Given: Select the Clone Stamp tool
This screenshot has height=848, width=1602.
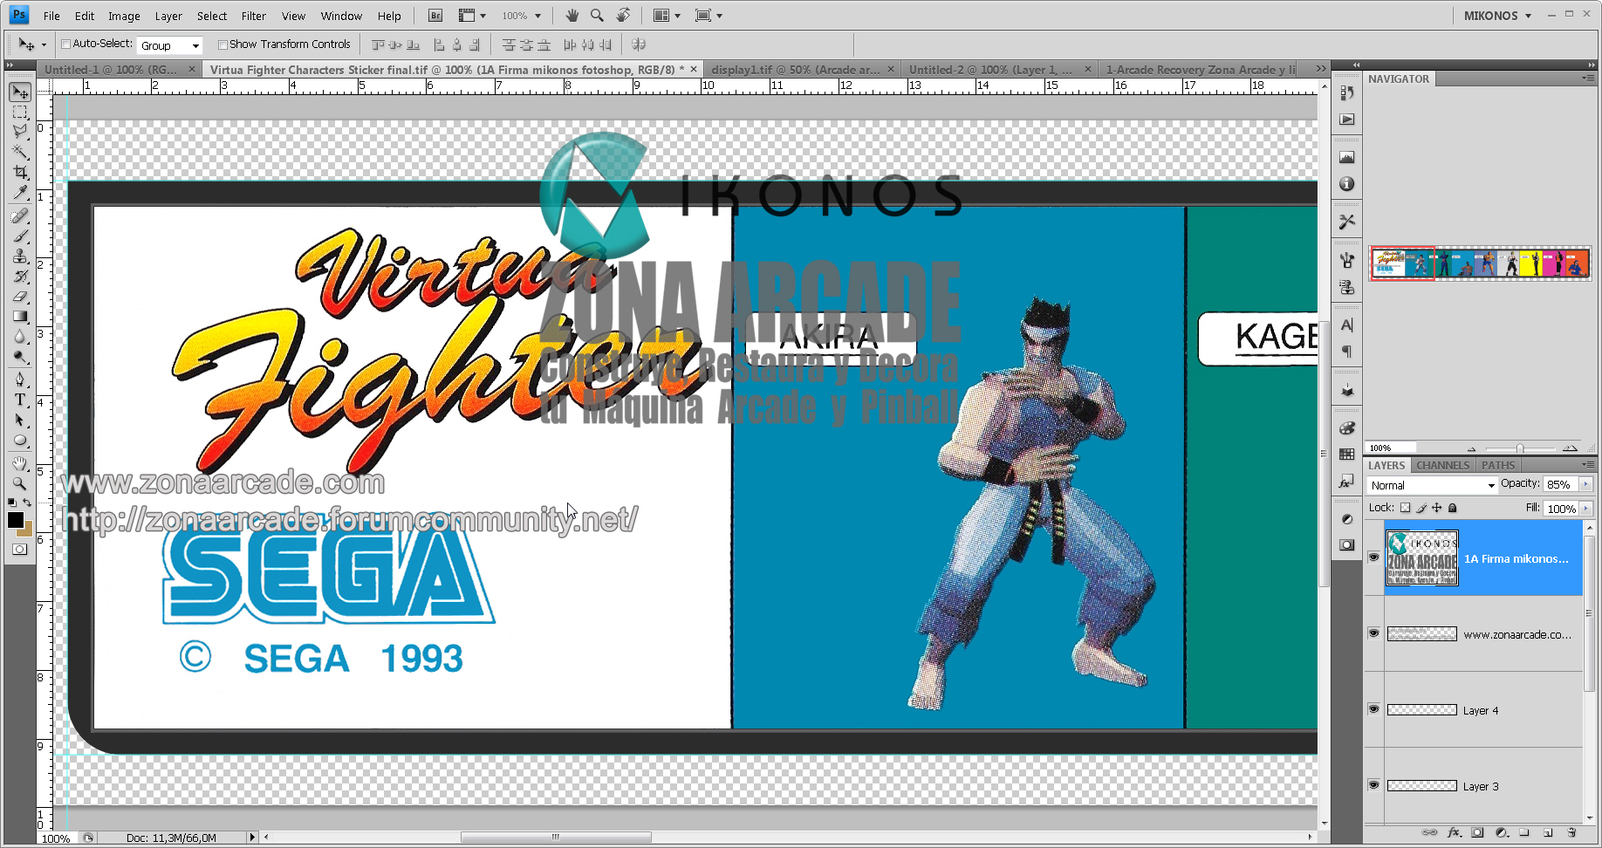Looking at the screenshot, I should (x=20, y=256).
